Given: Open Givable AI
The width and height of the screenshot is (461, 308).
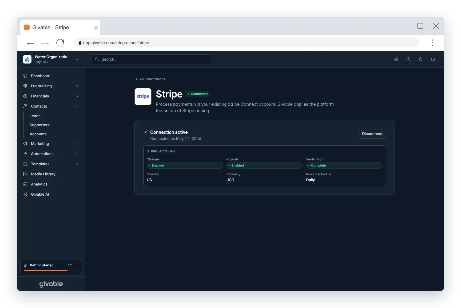Looking at the screenshot, I should [51, 194].
